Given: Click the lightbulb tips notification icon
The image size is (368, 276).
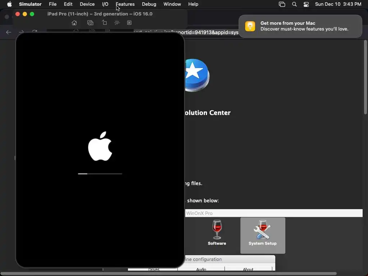Looking at the screenshot, I should click(250, 26).
